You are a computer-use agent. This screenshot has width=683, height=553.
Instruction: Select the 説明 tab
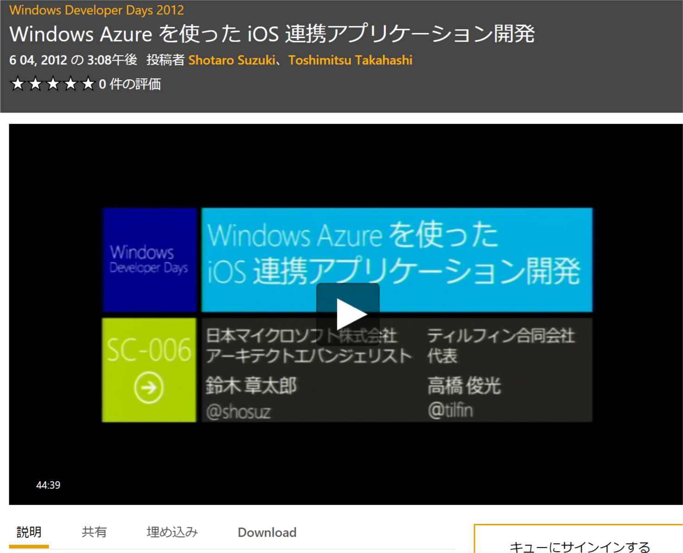pyautogui.click(x=29, y=532)
